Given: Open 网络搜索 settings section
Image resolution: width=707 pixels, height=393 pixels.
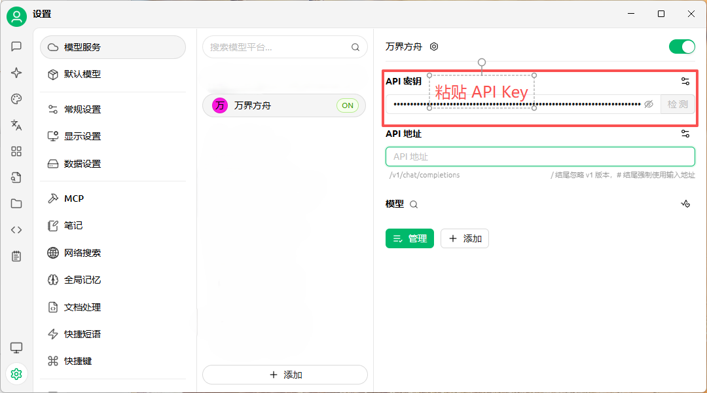Looking at the screenshot, I should pos(82,253).
